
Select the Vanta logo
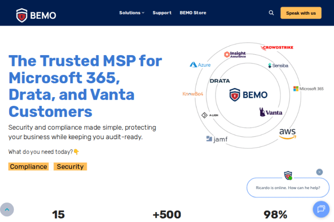[x=271, y=112]
